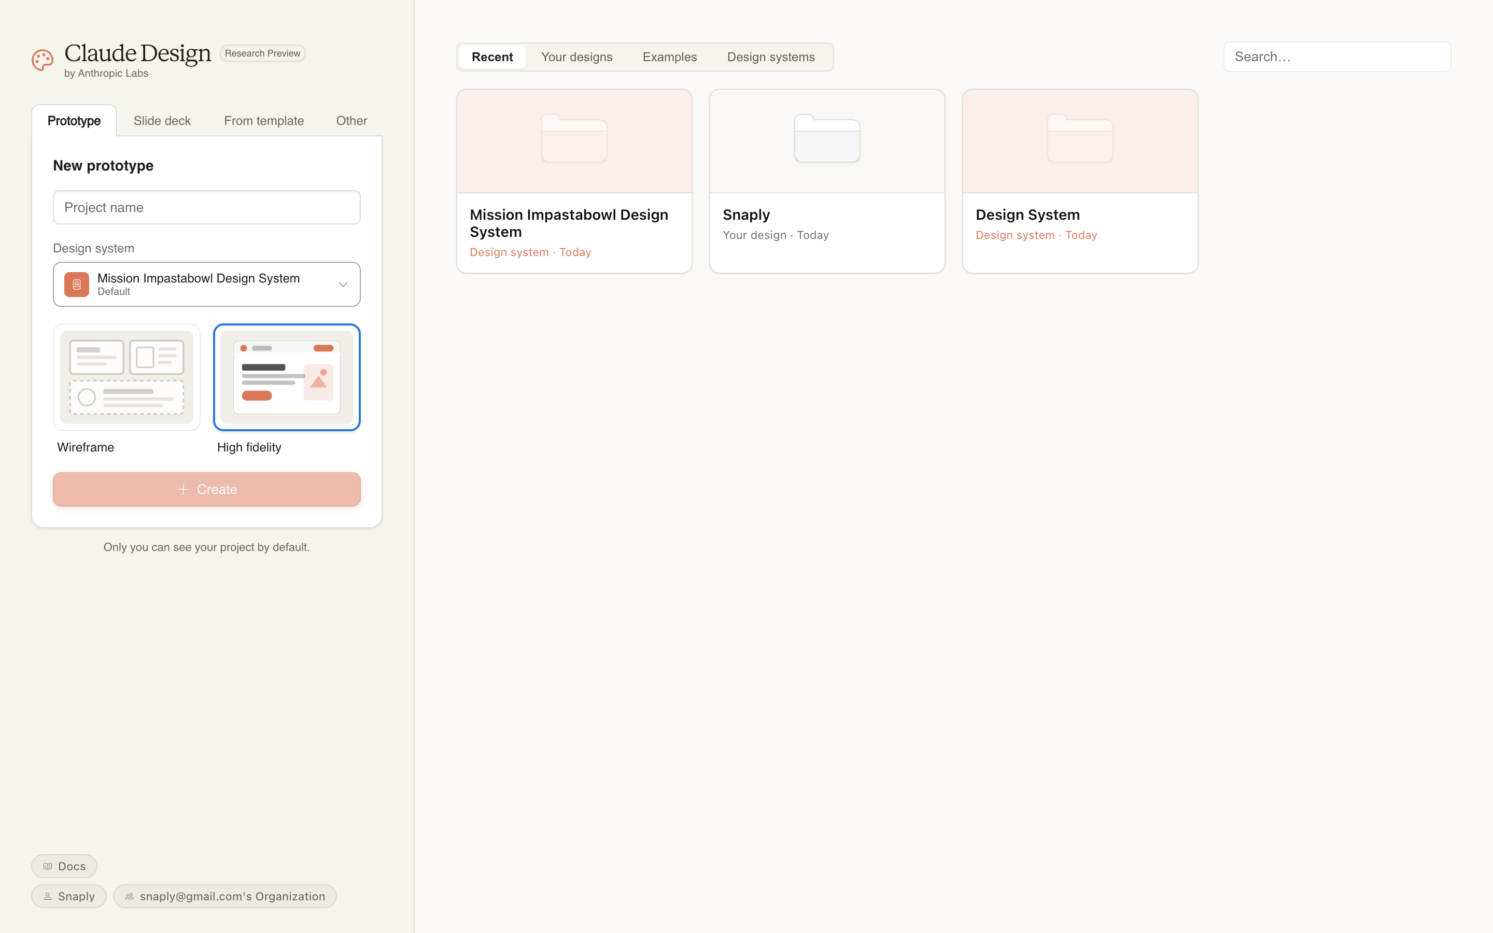Click snaply@gmail.com's Organization button
This screenshot has width=1493, height=933.
(225, 897)
